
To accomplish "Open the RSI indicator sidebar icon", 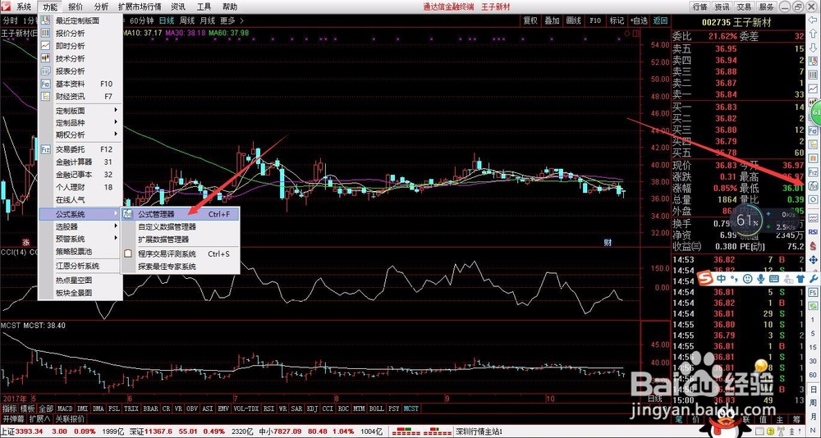I will pyautogui.click(x=813, y=231).
